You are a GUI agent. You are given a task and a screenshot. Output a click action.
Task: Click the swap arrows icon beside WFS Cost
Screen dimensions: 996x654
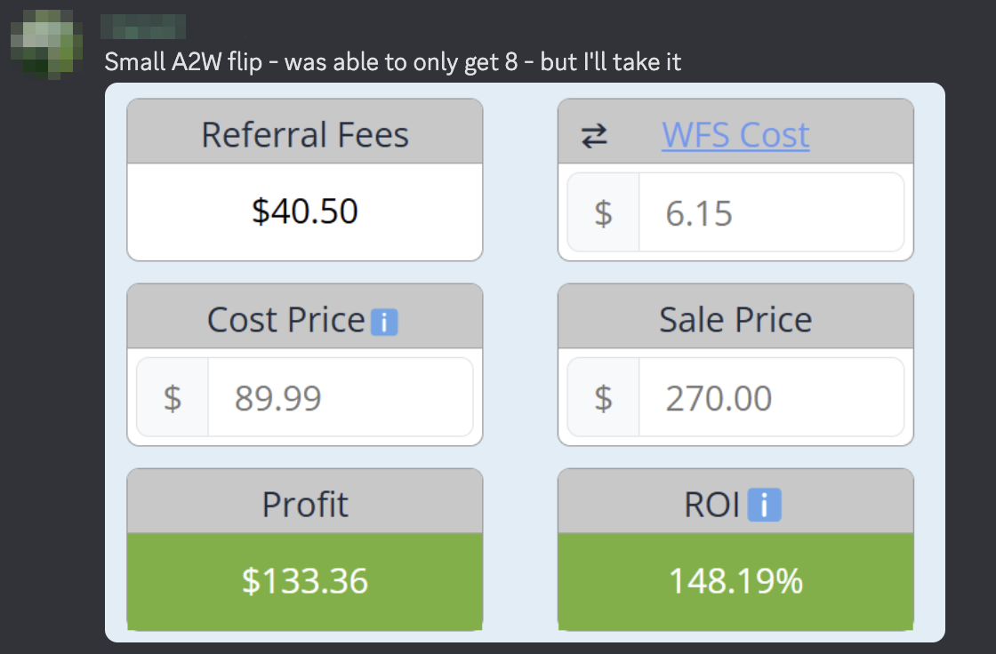[594, 135]
